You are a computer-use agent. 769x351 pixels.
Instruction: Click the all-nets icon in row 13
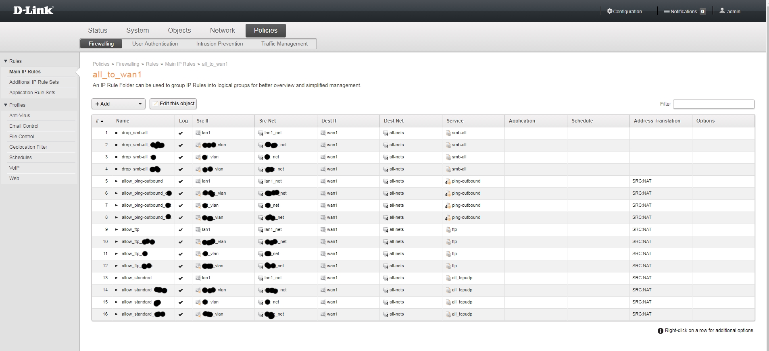(x=386, y=278)
